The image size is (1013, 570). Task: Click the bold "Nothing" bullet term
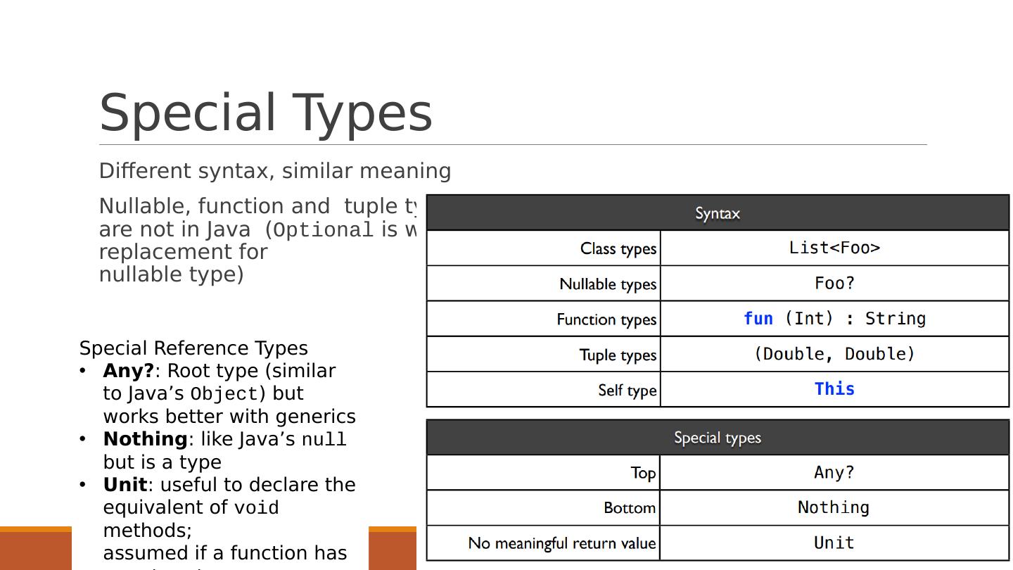pyautogui.click(x=145, y=439)
